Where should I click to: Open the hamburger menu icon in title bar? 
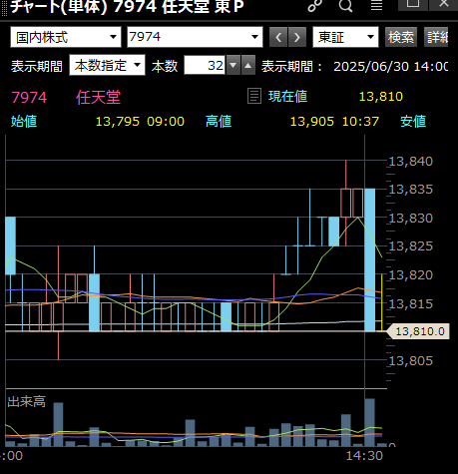(376, 5)
